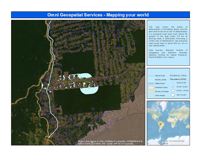Image resolution: width=201 pixels, height=155 pixels.
Task: Click the Population (2014) legend subheading
Action: (x=178, y=79)
